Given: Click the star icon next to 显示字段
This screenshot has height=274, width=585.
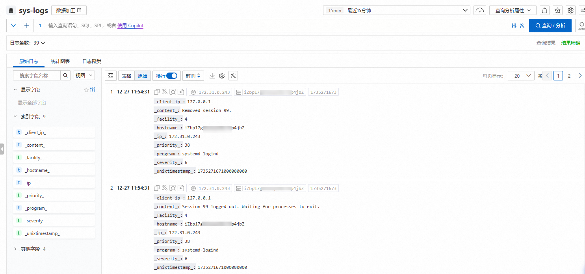Looking at the screenshot, I should click(86, 90).
